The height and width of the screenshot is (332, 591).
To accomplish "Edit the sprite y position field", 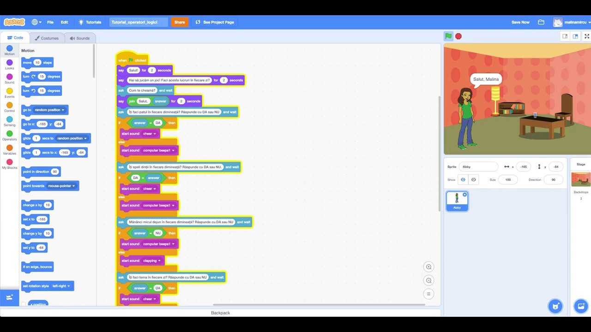I will point(556,167).
